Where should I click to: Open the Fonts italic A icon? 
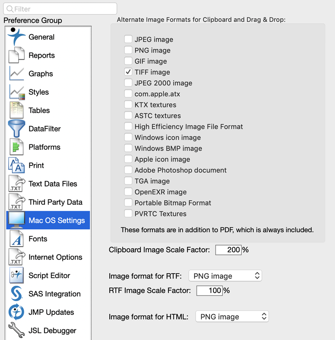16,238
